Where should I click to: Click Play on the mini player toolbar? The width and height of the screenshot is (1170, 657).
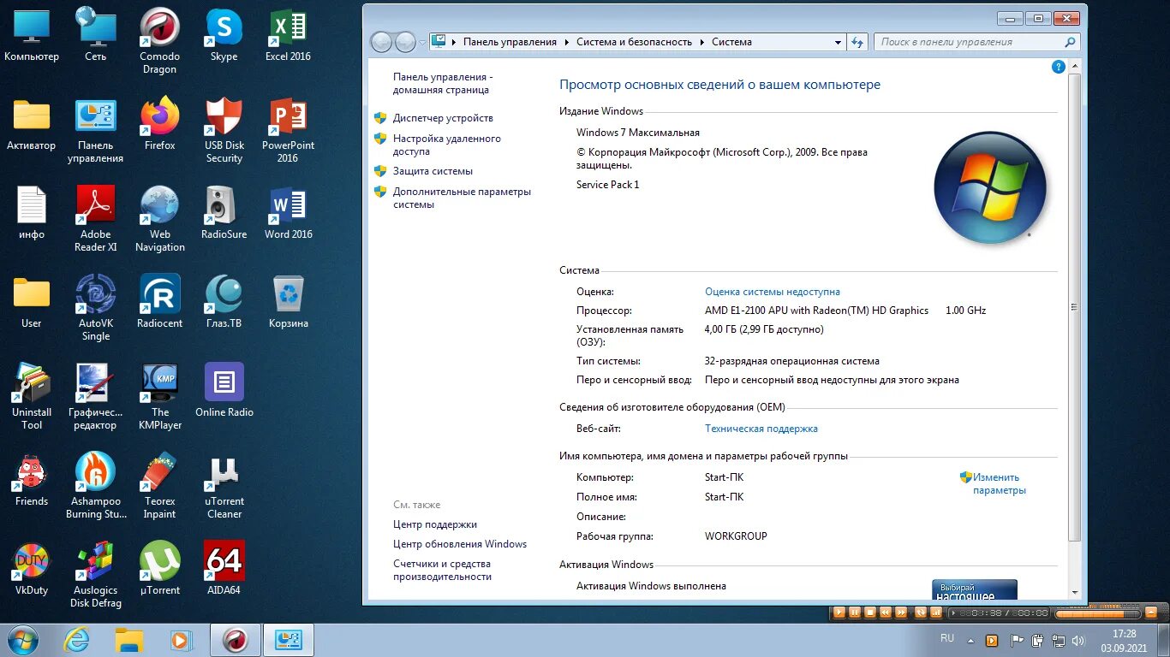click(839, 613)
